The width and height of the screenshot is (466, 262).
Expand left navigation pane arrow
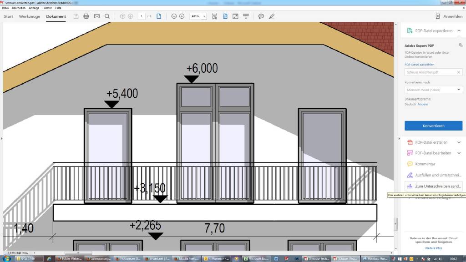[1, 138]
